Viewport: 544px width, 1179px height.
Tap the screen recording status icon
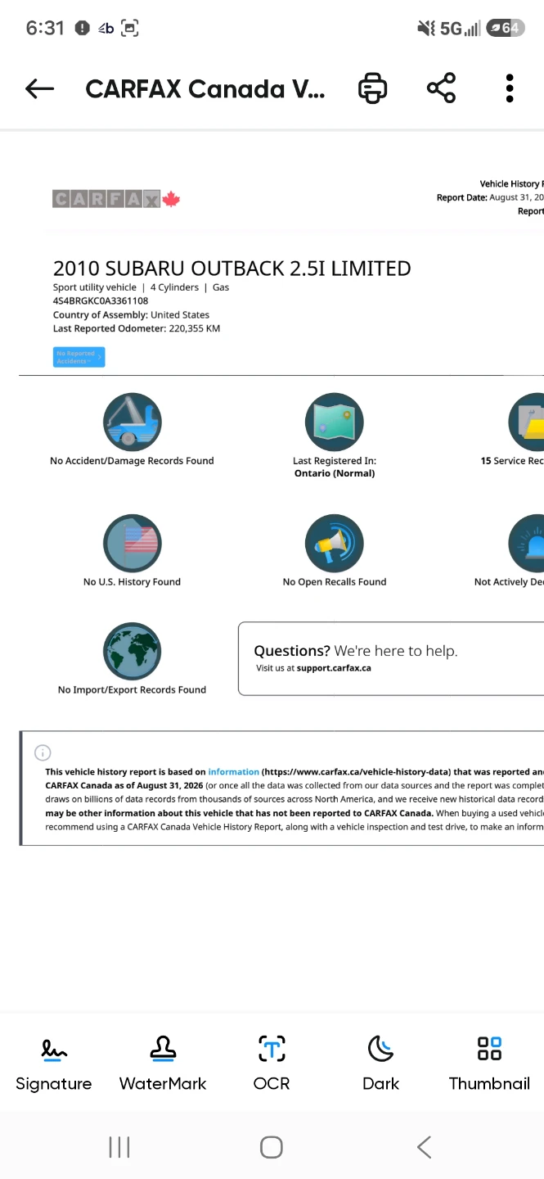129,28
